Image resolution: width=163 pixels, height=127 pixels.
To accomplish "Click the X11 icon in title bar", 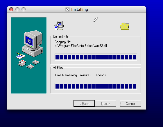I will coord(67,10).
